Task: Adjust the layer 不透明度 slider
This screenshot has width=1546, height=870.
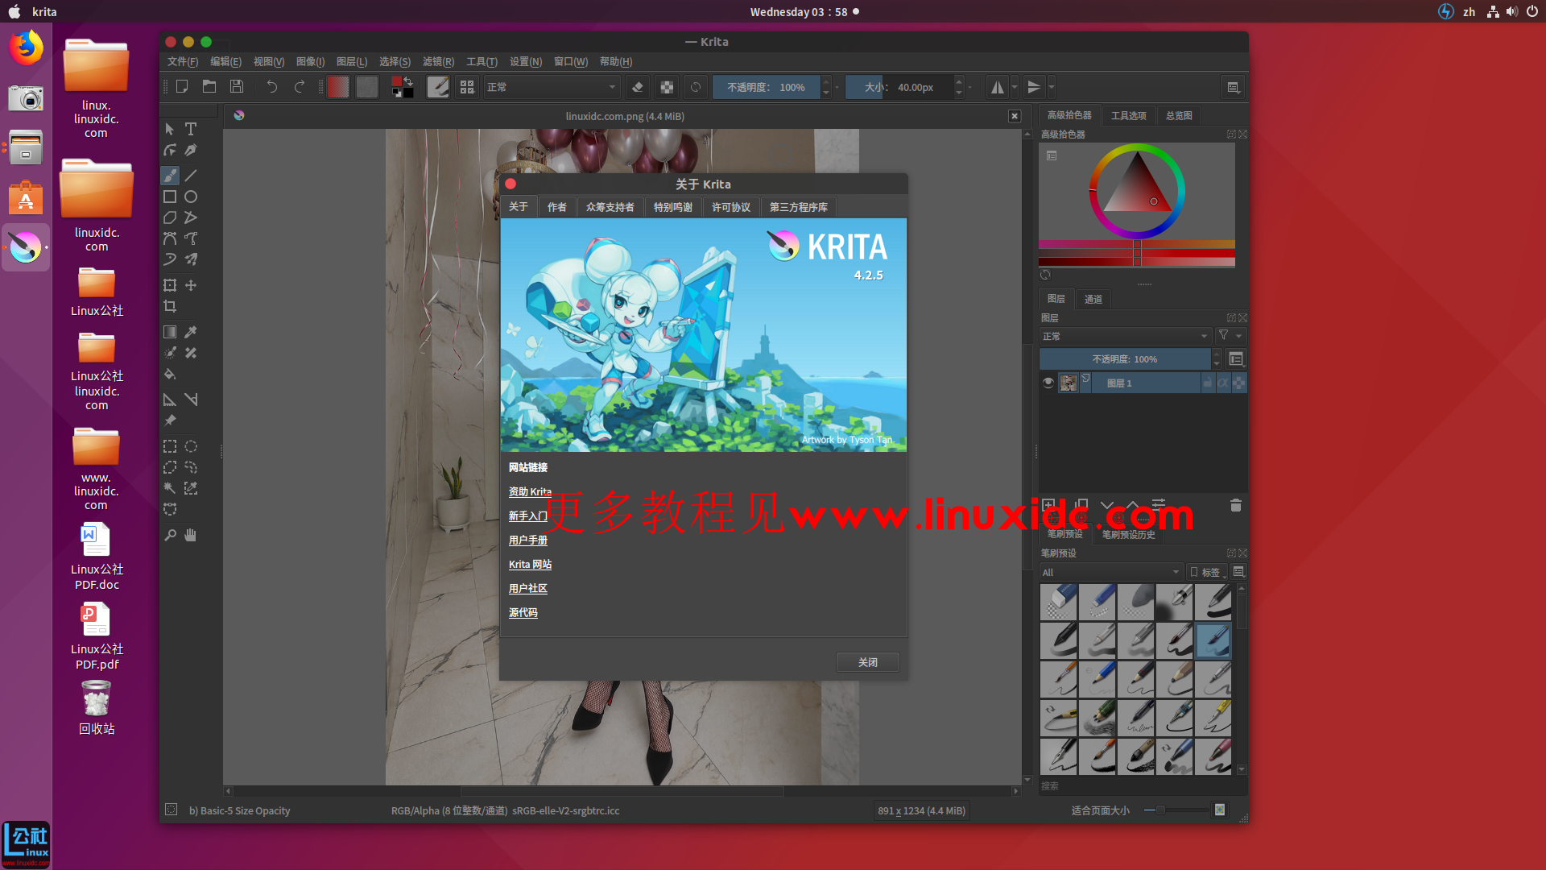Action: tap(1125, 359)
